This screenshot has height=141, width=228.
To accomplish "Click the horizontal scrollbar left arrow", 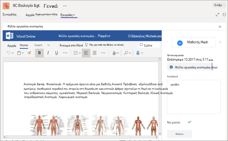I will pyautogui.click(x=5, y=137).
